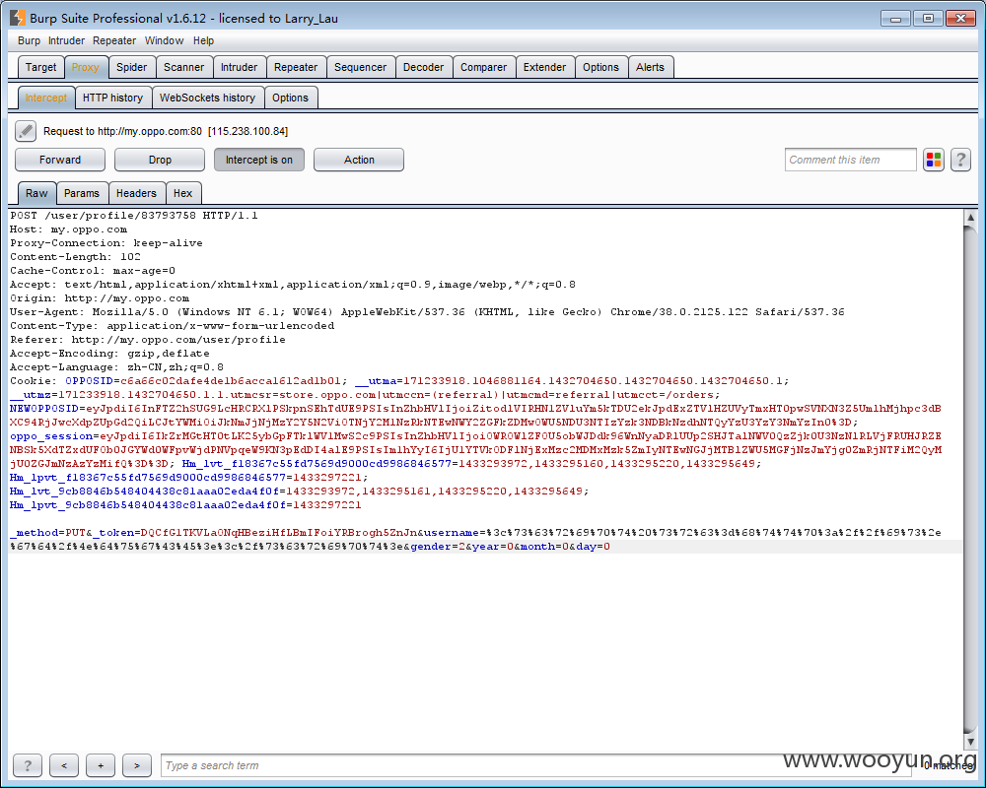Switch to the Extender tab

pos(544,67)
